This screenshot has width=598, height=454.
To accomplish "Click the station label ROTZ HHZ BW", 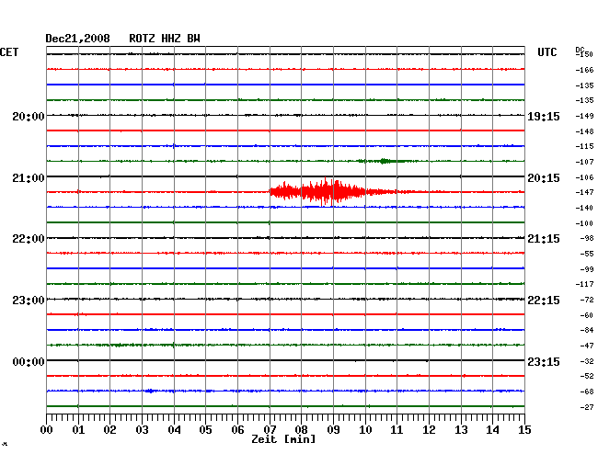I will click(x=165, y=39).
